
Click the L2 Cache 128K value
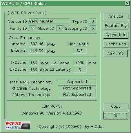point(79,63)
